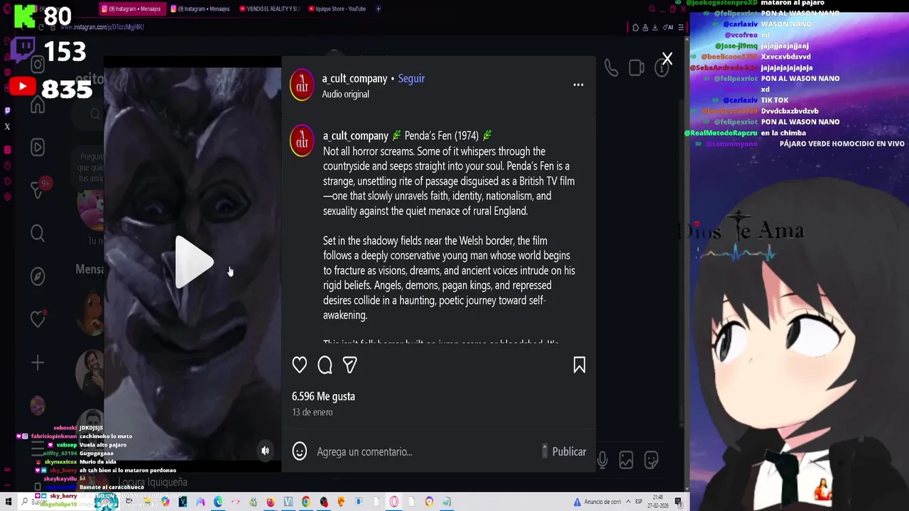Open browser easy setup menu icon
The height and width of the screenshot is (511, 909).
(680, 28)
